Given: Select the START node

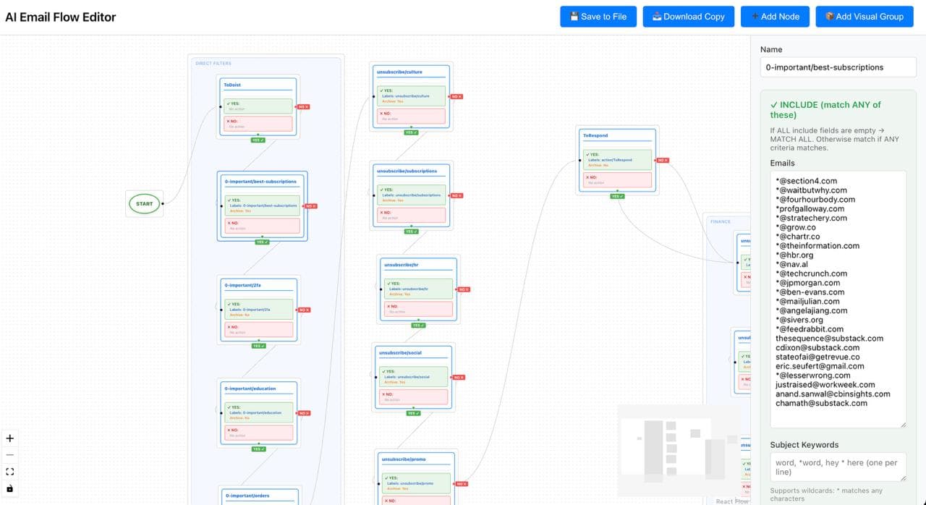Looking at the screenshot, I should (145, 204).
